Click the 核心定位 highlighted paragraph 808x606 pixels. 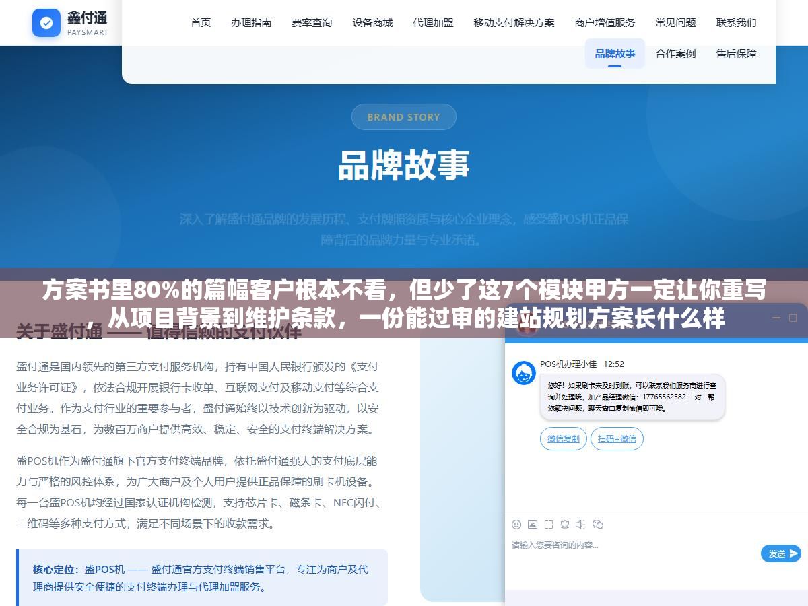[x=202, y=578]
